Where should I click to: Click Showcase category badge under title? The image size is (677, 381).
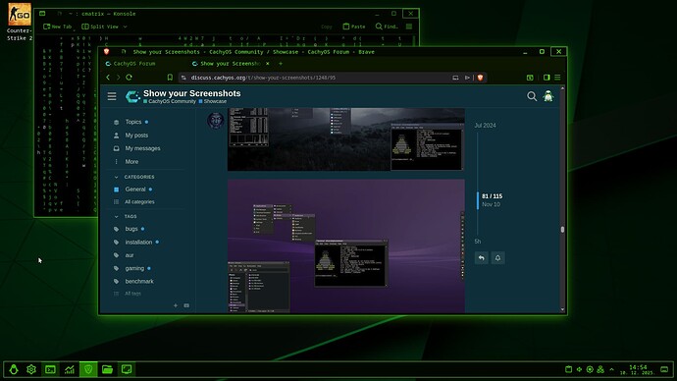[213, 101]
